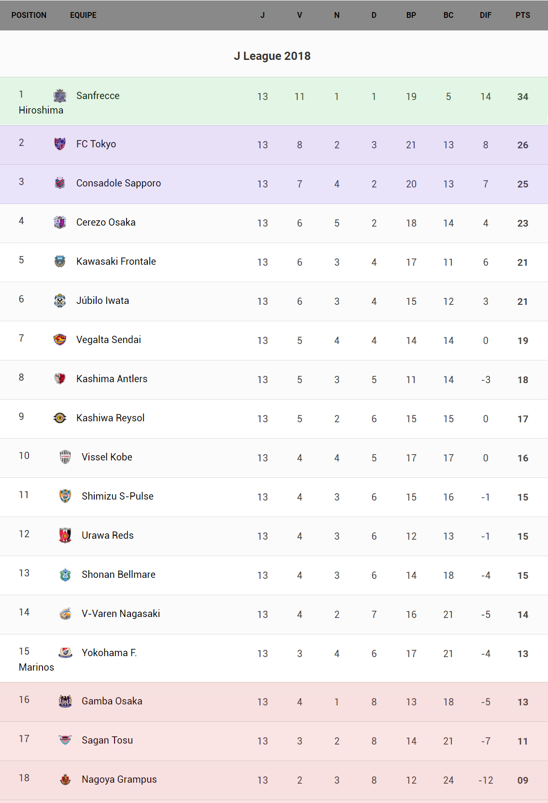Viewport: 548px width, 803px height.
Task: Open the Shimizu S-Pulse team link
Action: point(117,496)
